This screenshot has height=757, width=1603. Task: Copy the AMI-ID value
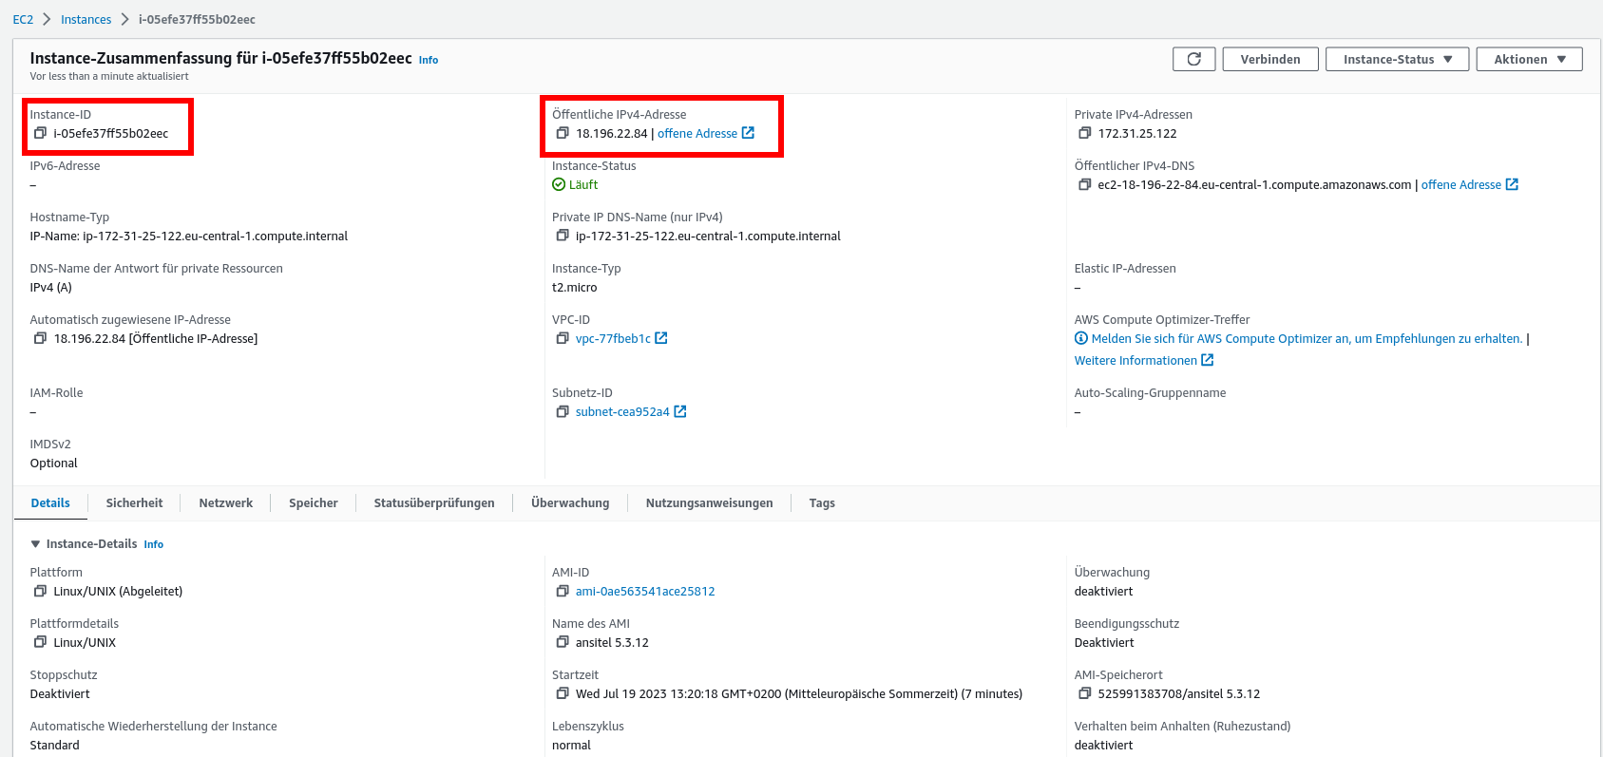563,591
